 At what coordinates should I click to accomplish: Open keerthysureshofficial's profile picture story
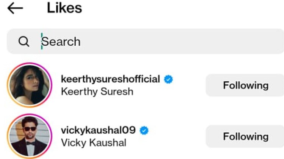tap(29, 85)
